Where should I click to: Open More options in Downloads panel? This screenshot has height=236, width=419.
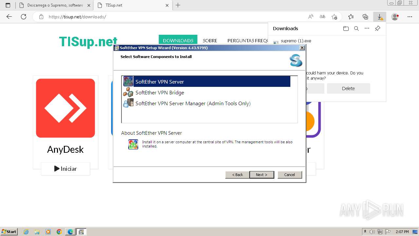coord(367,29)
